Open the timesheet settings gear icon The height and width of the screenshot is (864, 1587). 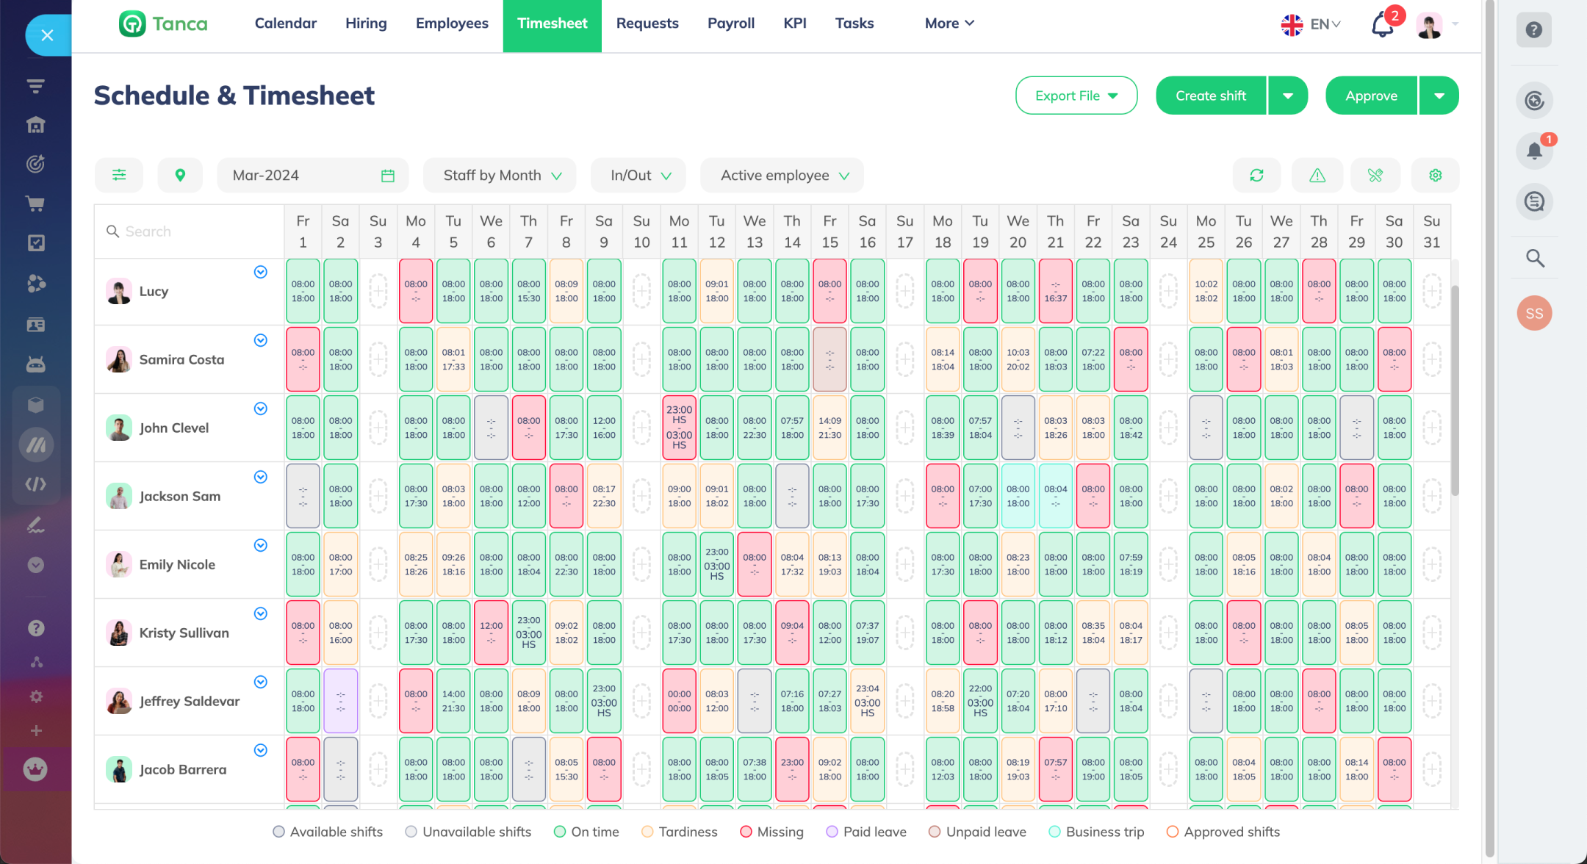point(1435,175)
